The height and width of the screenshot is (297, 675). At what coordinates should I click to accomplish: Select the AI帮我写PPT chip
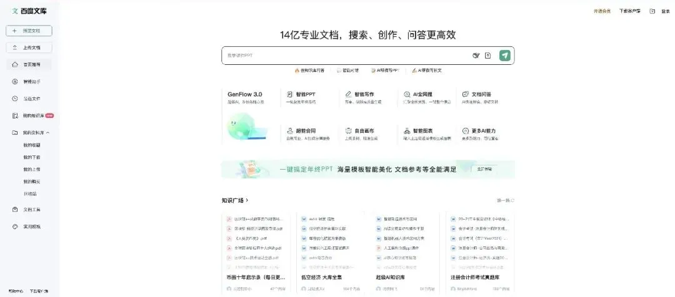pos(384,71)
